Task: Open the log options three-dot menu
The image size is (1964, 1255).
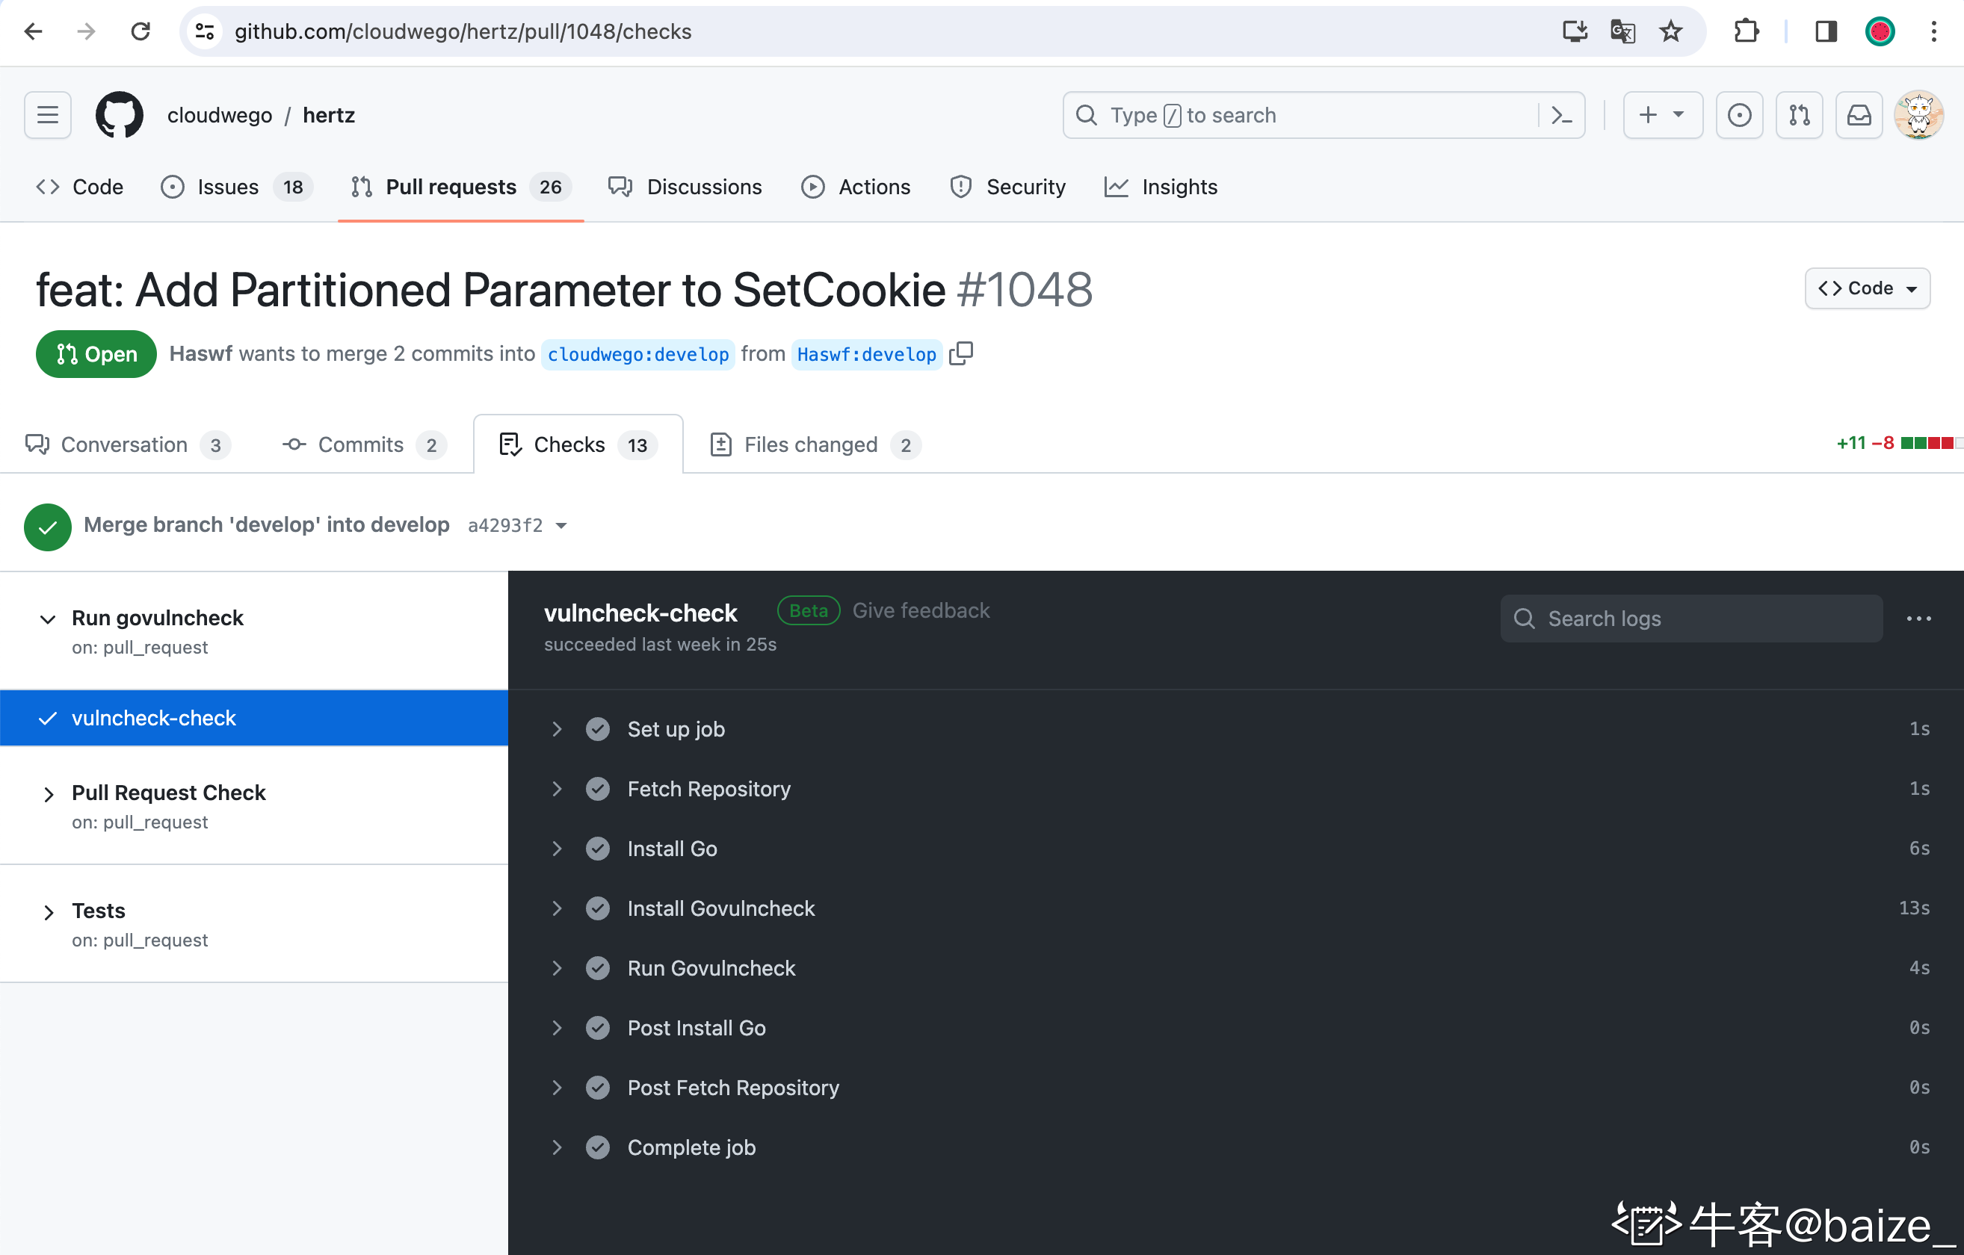Action: [1918, 619]
